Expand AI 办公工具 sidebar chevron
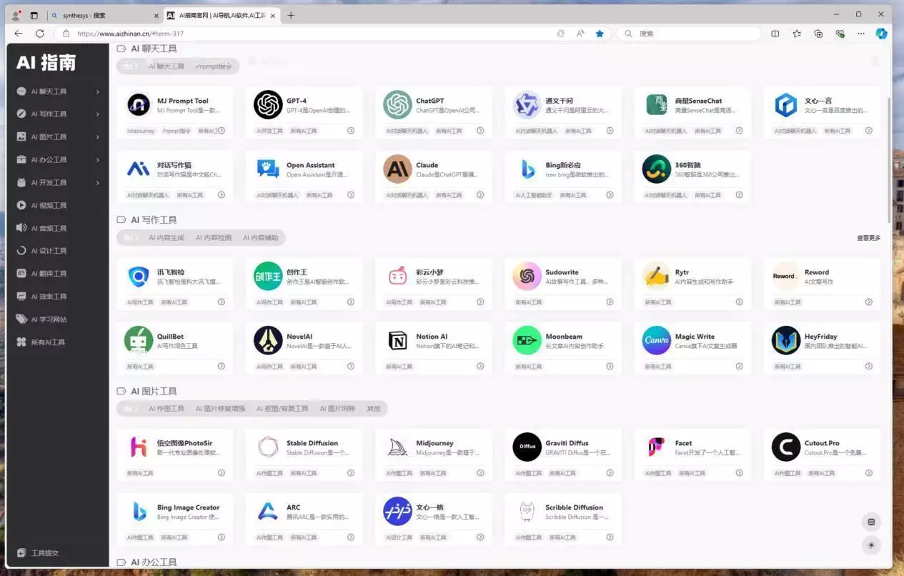904x576 pixels. pos(98,160)
